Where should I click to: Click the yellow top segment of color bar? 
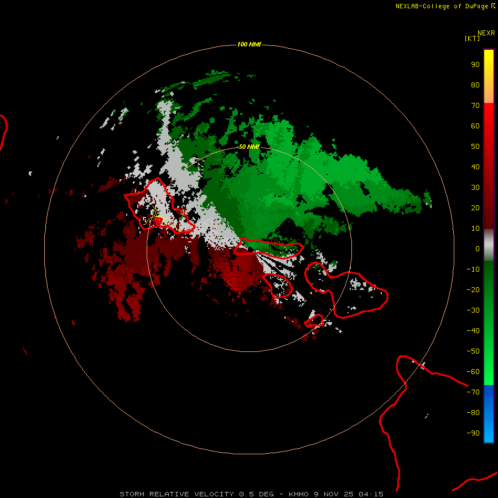click(x=489, y=76)
